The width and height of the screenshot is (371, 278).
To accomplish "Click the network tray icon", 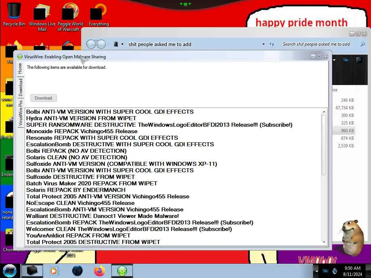I will pos(326,271).
